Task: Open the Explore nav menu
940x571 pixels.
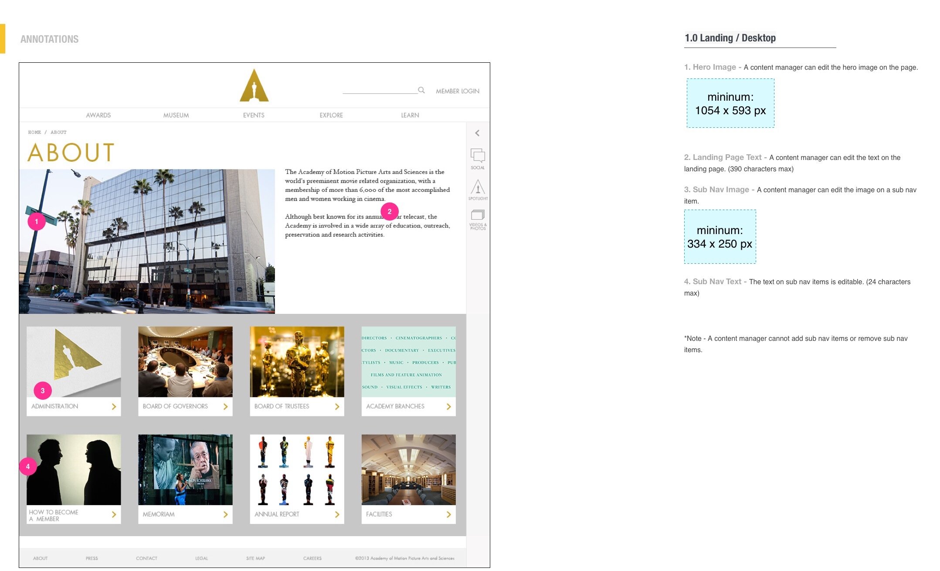Action: tap(331, 115)
